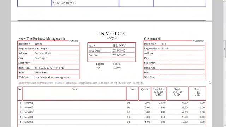The image size is (226, 127).
Task: Click the 'UoM' column header
Action: tap(132, 89)
